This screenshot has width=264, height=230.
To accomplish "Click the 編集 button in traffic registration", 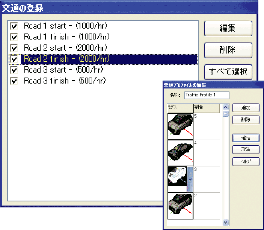I will tap(228, 28).
